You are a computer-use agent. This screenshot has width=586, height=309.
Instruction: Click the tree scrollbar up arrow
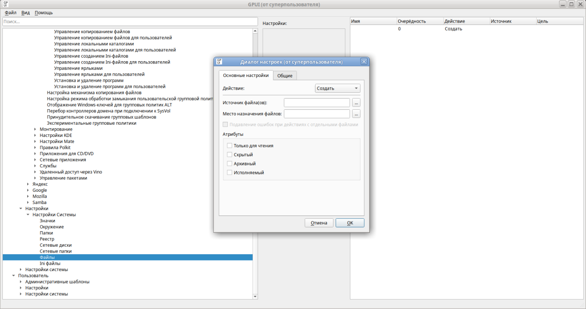tap(255, 31)
